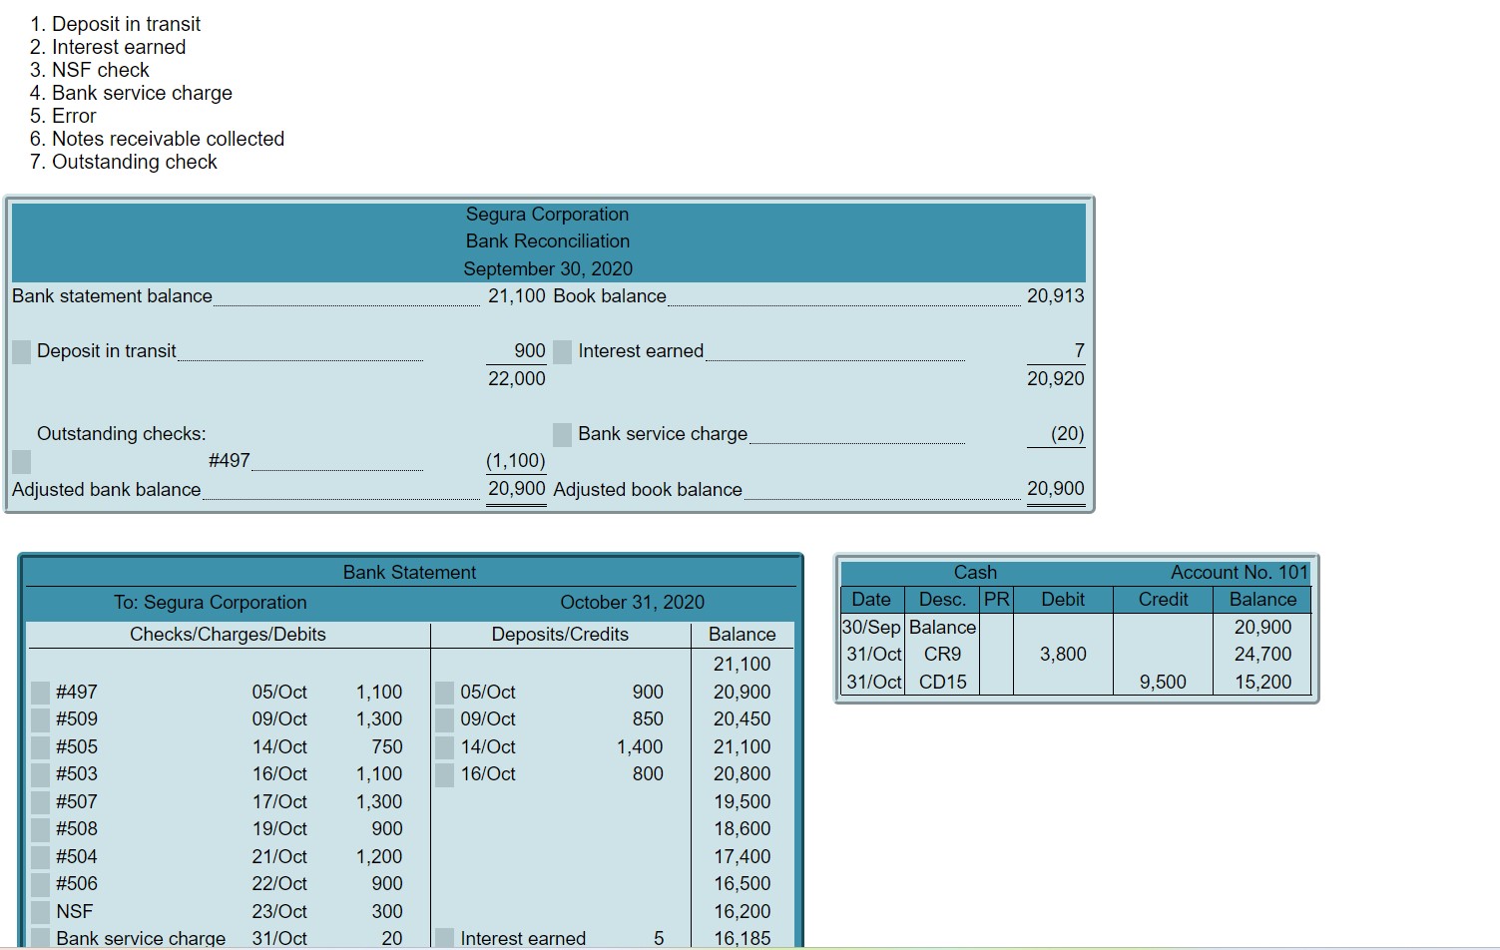Click the box beside 09/Oct deposit
The image size is (1500, 950).
[x=444, y=719]
